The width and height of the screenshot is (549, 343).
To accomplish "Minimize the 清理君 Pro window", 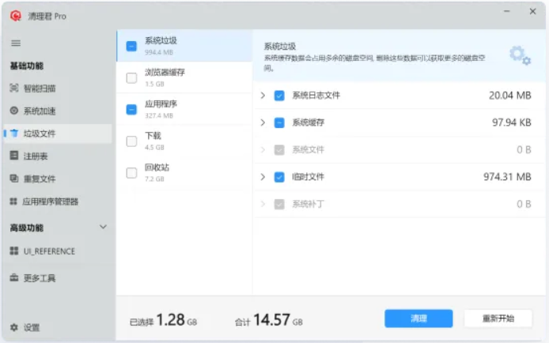I will point(506,12).
